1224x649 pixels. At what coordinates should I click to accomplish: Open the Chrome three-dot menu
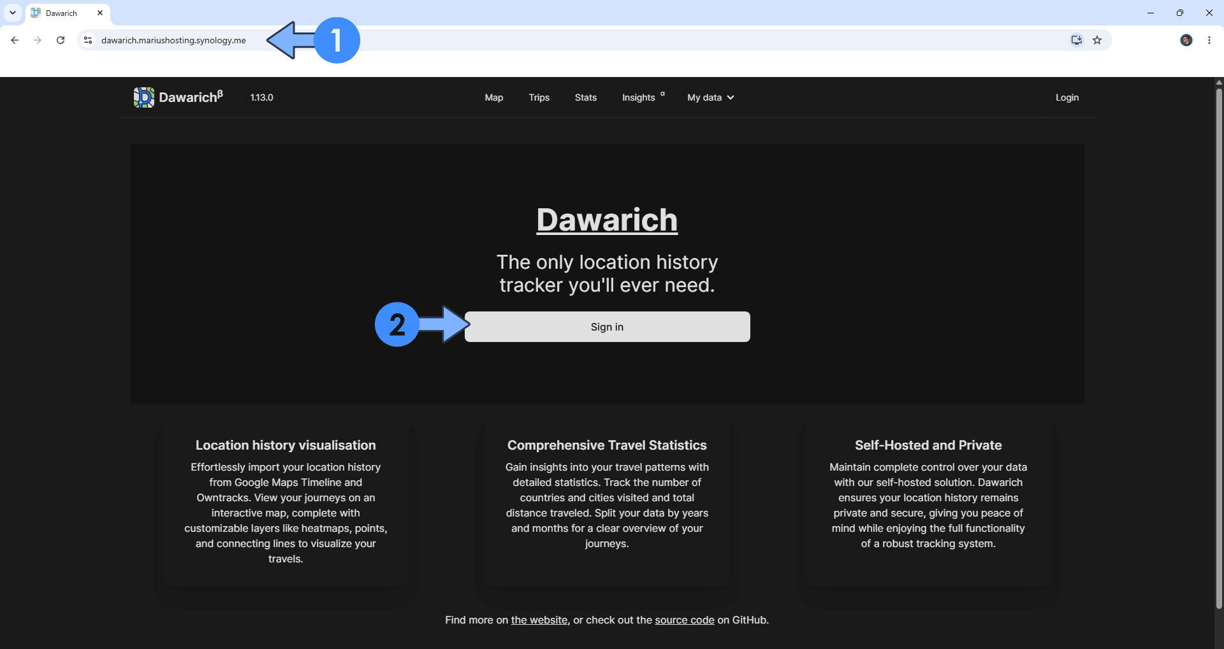tap(1209, 40)
